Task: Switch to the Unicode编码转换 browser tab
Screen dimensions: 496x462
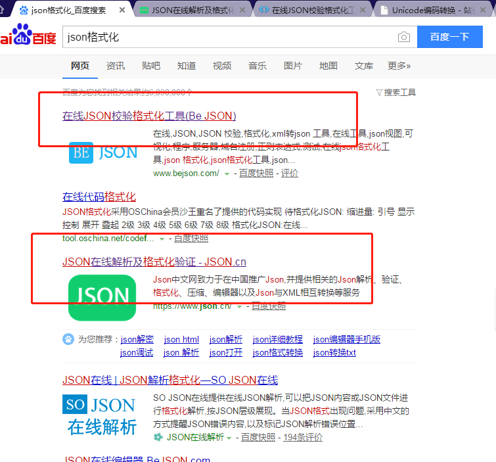Action: 434,10
